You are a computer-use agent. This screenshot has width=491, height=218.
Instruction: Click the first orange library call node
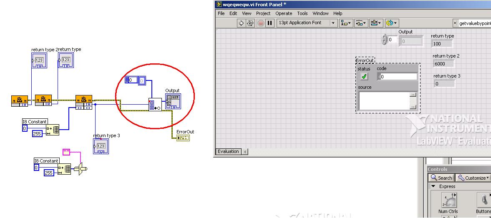point(20,101)
